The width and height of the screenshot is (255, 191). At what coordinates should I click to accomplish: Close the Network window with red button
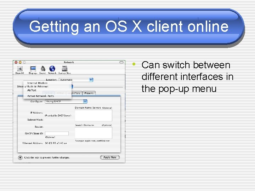[x=16, y=62]
